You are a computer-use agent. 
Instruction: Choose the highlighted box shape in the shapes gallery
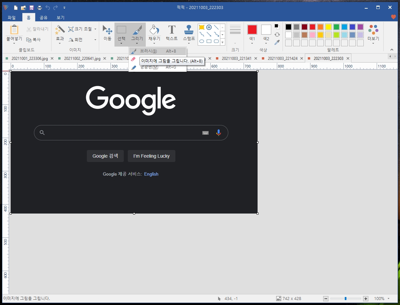tap(202, 27)
